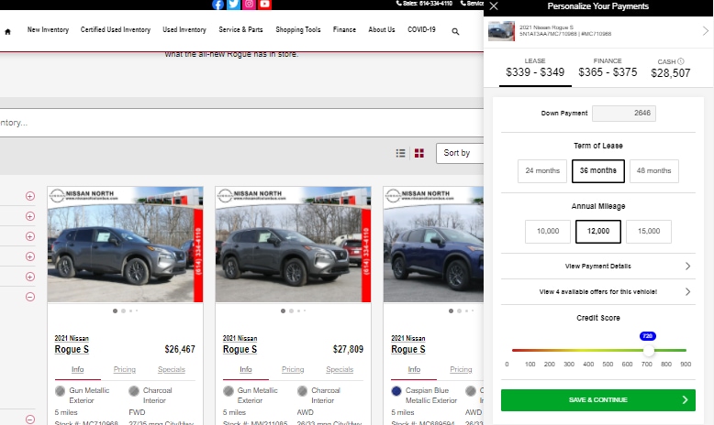The image size is (714, 425).
Task: Call the Sales phone number in header
Action: (424, 3)
